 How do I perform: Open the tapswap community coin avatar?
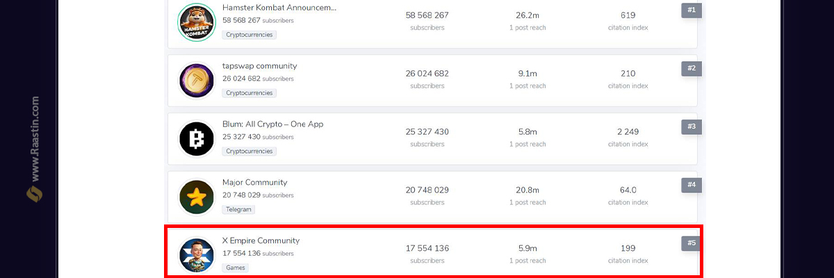[197, 81]
